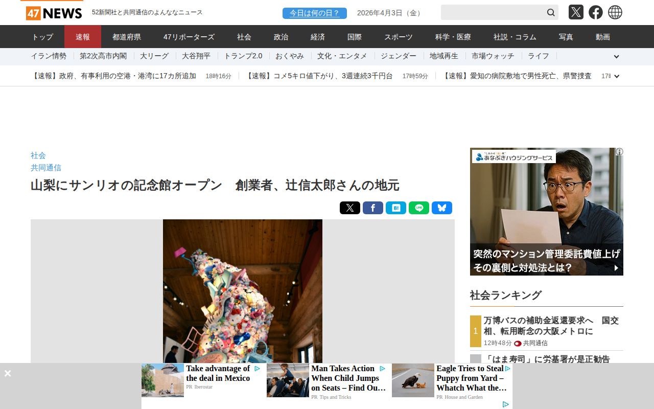
Task: Open the 都道府県 tab
Action: pos(127,37)
